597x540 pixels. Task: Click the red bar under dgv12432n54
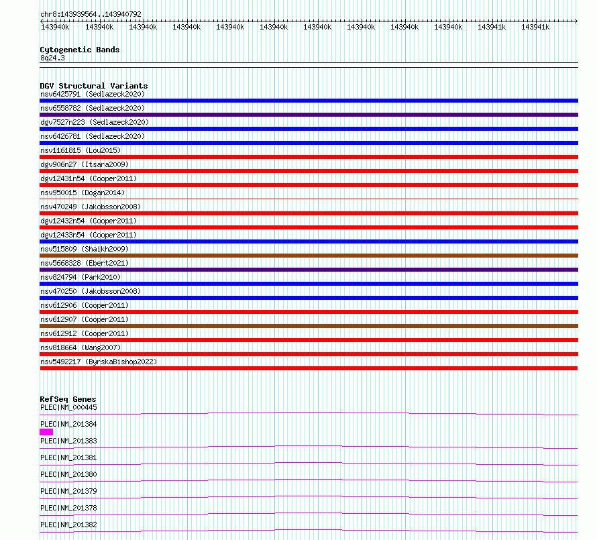pos(309,227)
